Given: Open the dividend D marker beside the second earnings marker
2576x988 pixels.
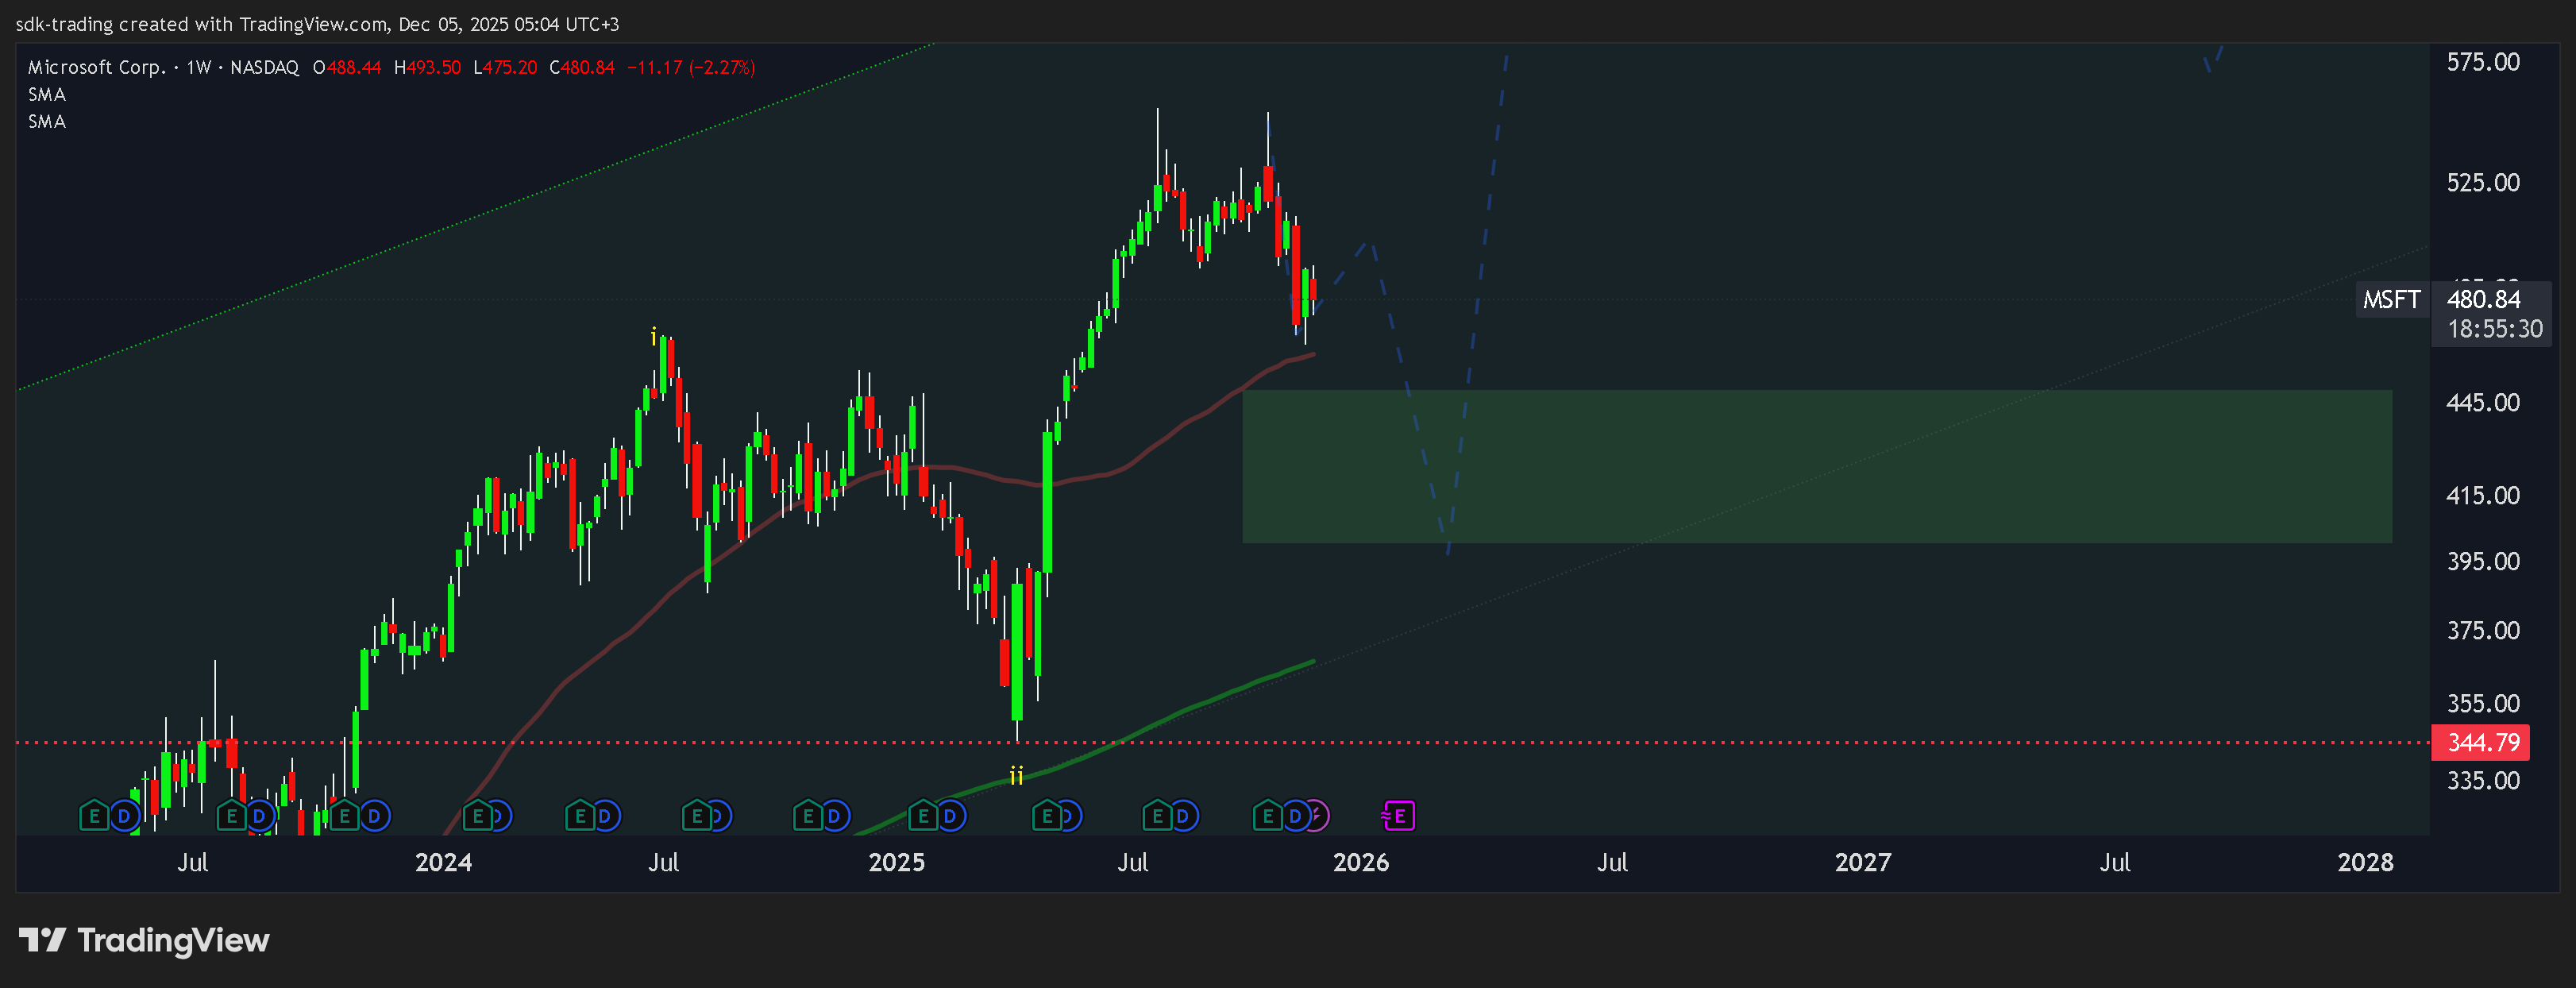Looking at the screenshot, I should (260, 816).
